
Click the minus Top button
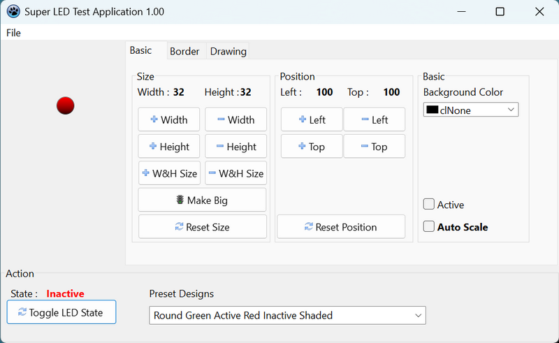(375, 146)
